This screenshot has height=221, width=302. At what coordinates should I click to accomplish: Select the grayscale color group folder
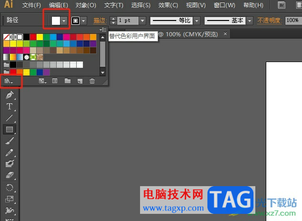coord(6,64)
